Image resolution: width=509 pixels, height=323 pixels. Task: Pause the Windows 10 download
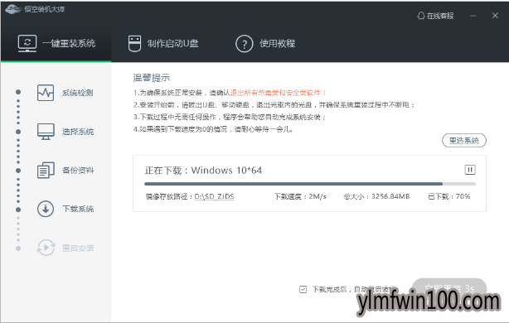470,170
